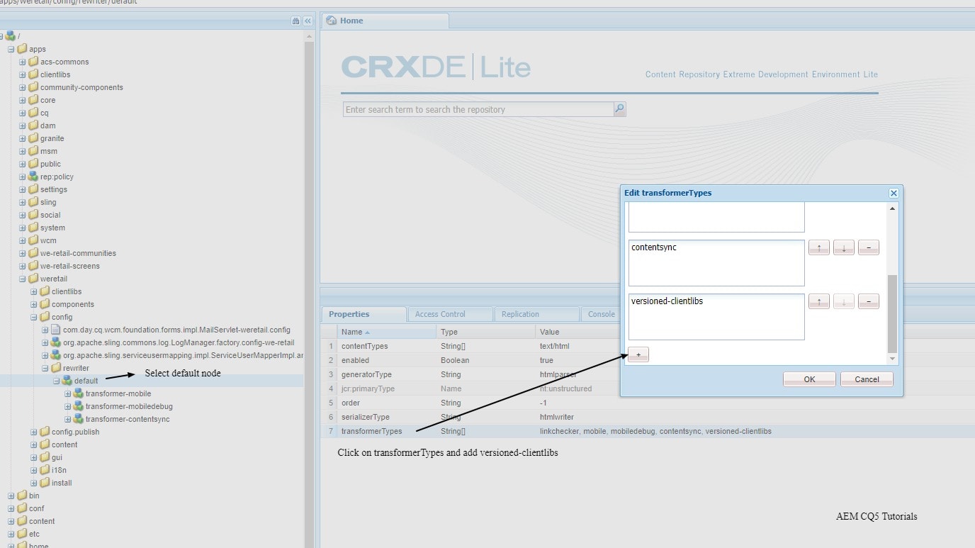Move contentsync down using its down-arrow icon
Viewport: 975px width, 548px height.
click(x=843, y=247)
